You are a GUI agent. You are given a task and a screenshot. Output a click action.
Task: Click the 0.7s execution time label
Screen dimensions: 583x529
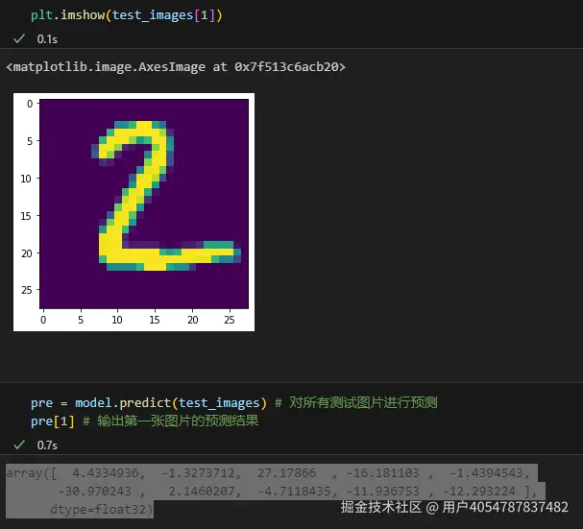[x=47, y=445]
